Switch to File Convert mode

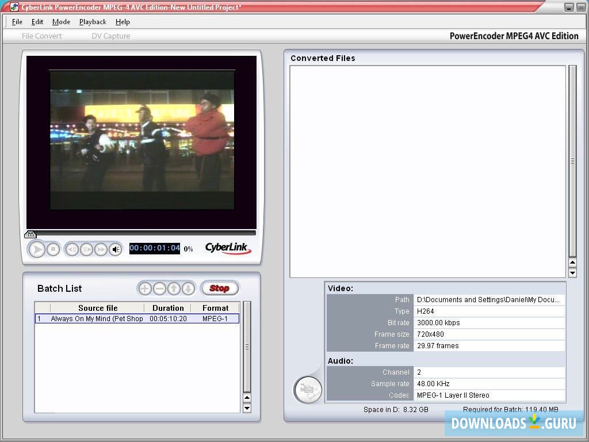point(41,36)
